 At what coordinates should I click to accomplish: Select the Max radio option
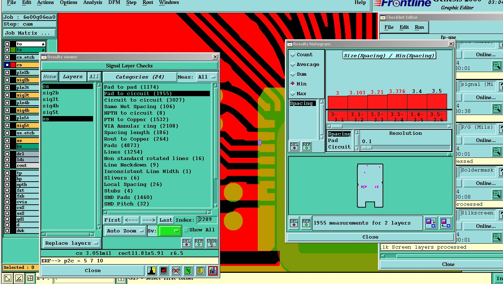[x=293, y=94]
